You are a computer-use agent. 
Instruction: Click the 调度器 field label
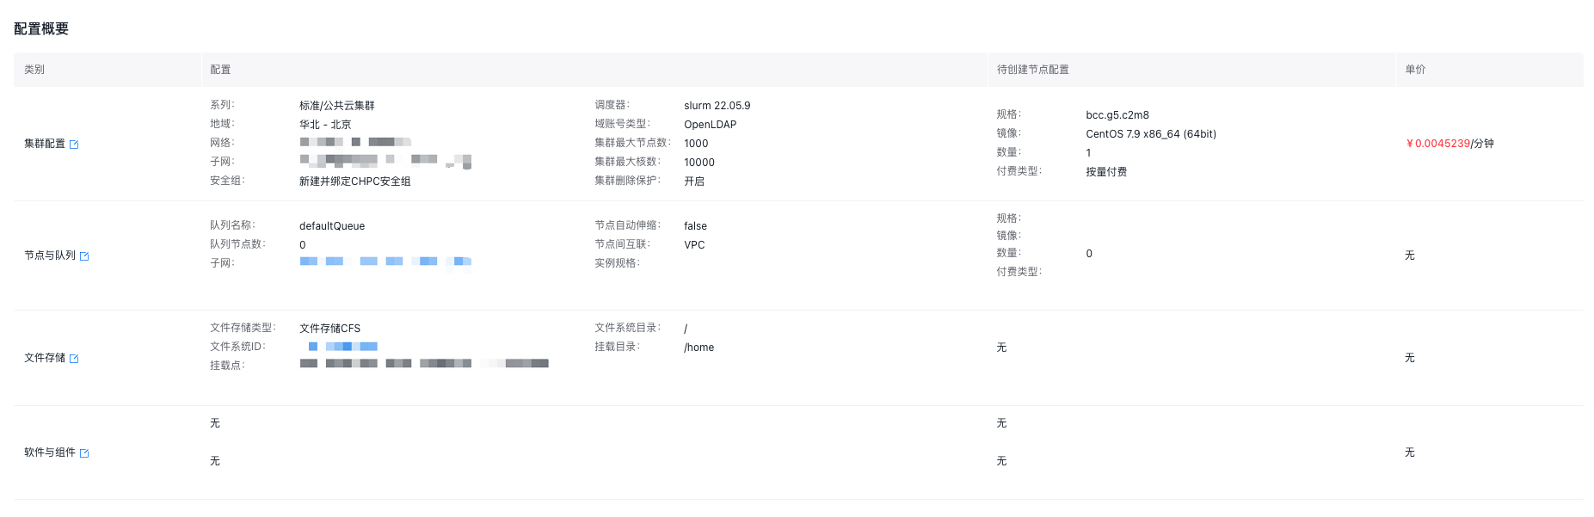tap(612, 105)
